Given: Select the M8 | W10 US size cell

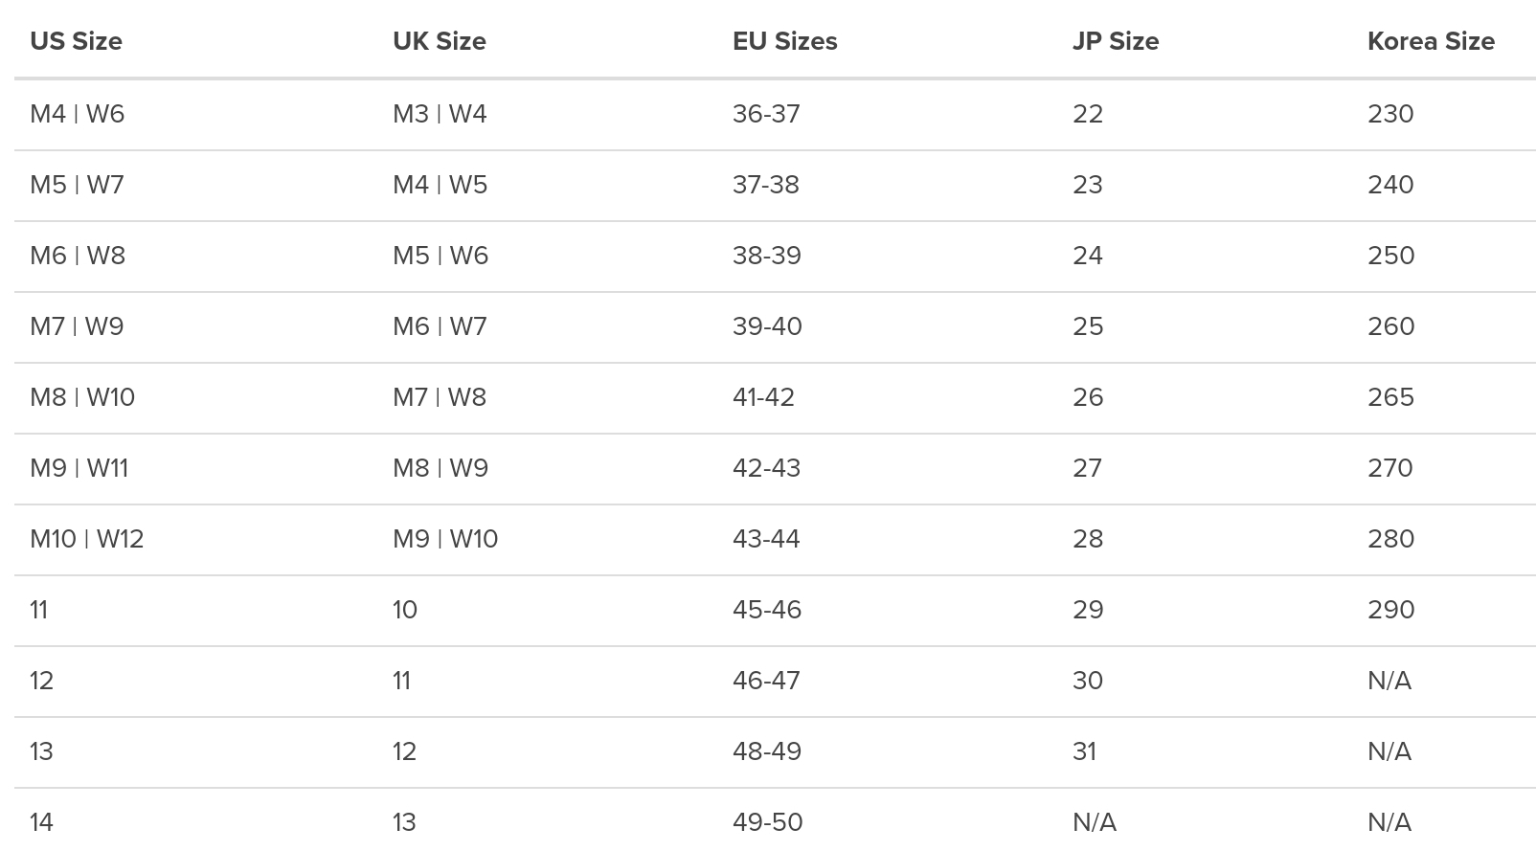Looking at the screenshot, I should coord(82,397).
